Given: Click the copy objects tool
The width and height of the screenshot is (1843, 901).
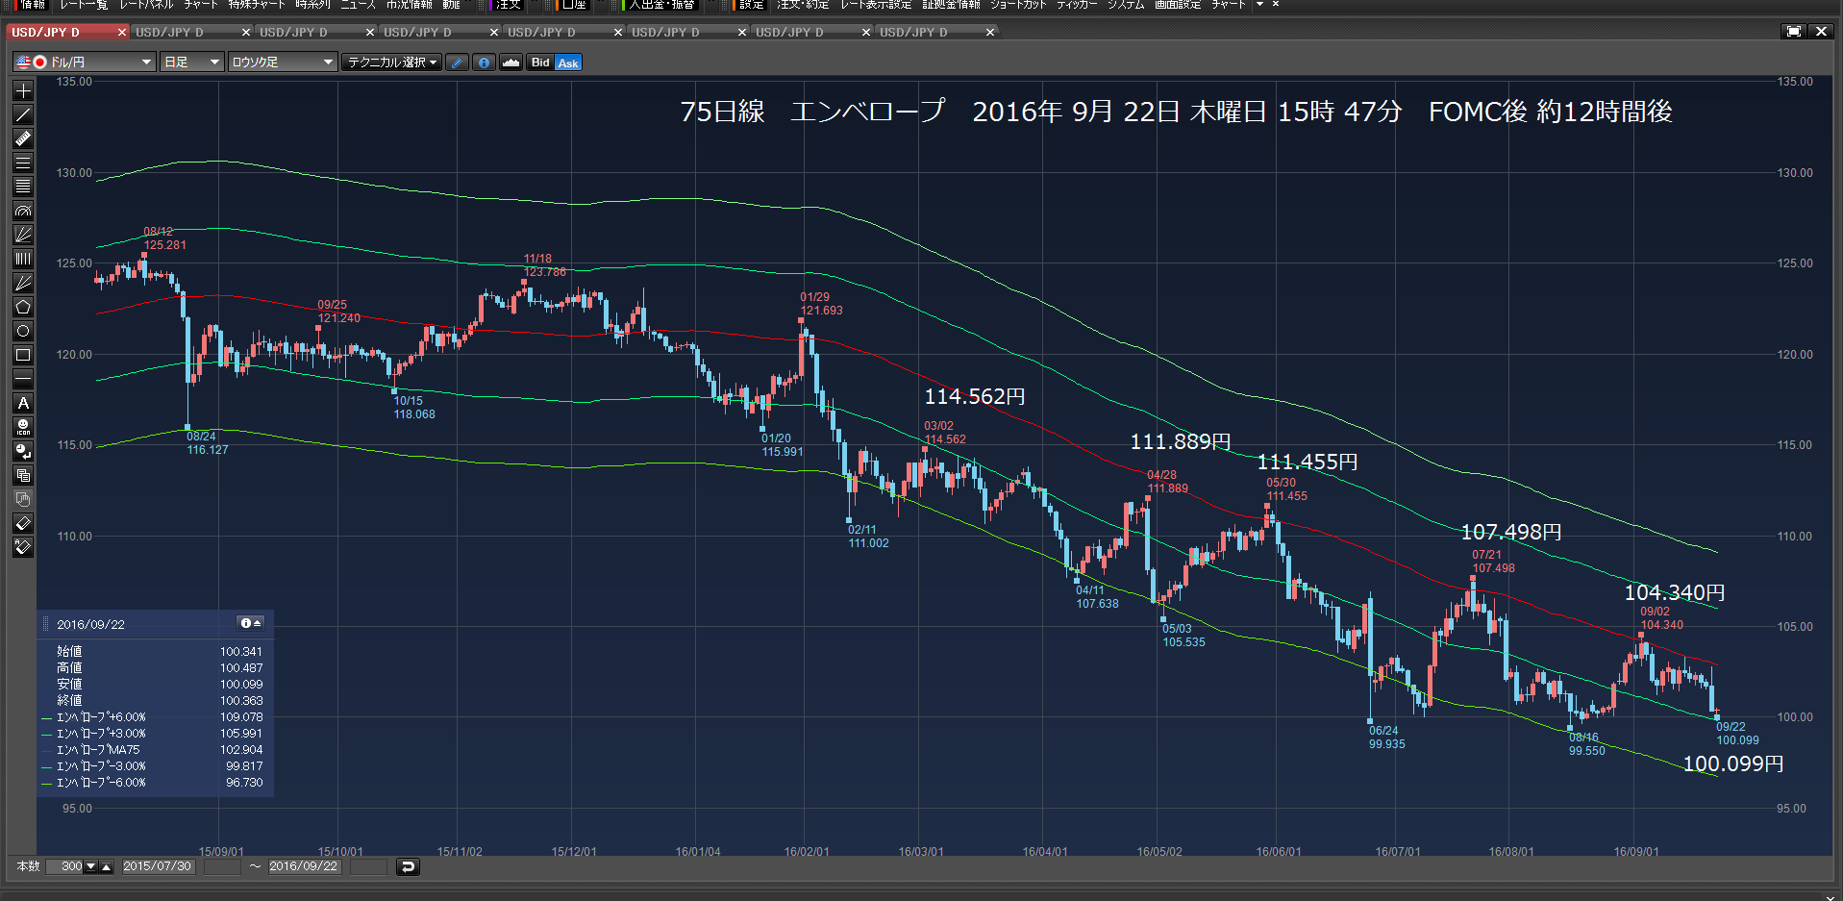Looking at the screenshot, I should click(23, 475).
